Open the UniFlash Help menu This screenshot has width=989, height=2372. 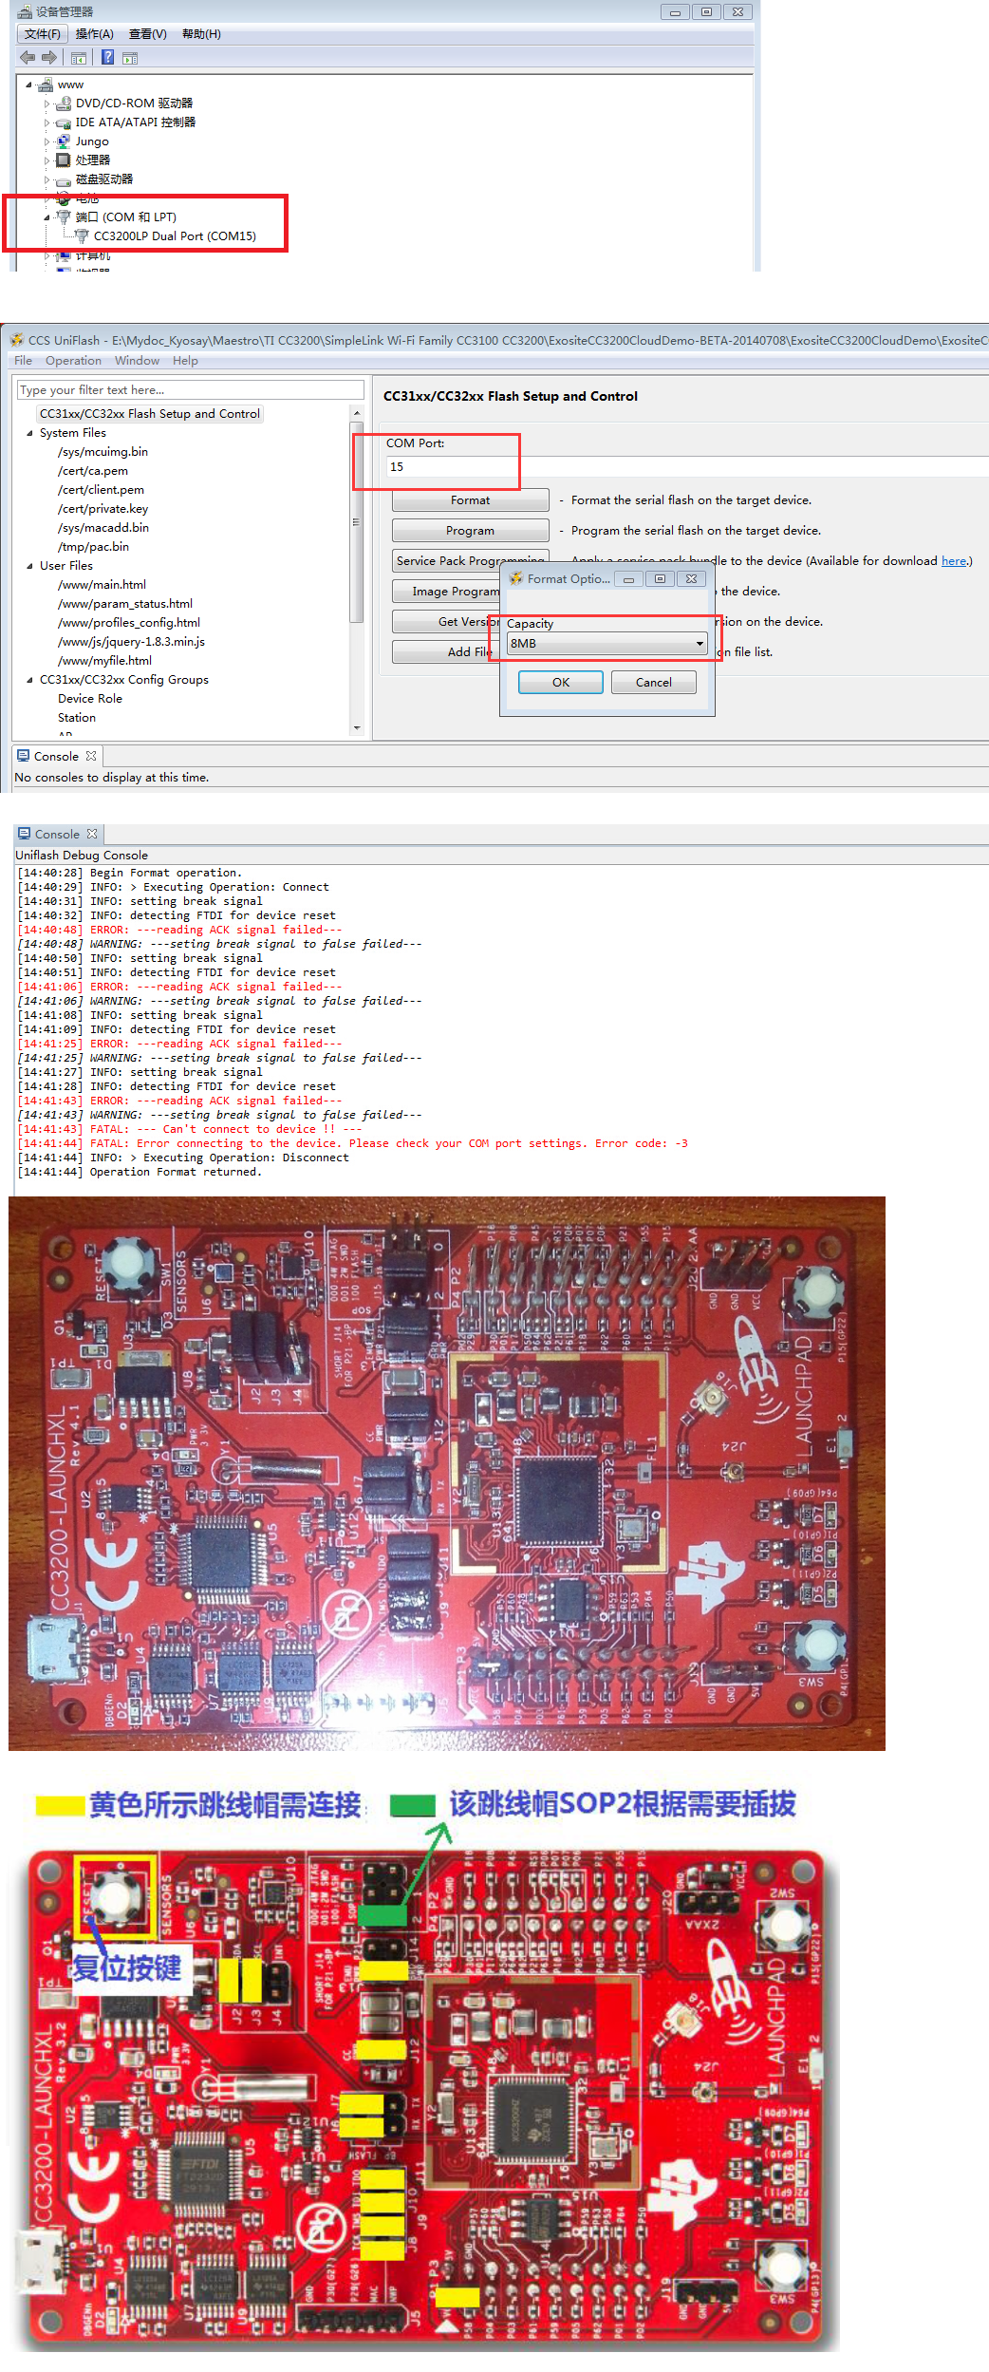tap(185, 361)
